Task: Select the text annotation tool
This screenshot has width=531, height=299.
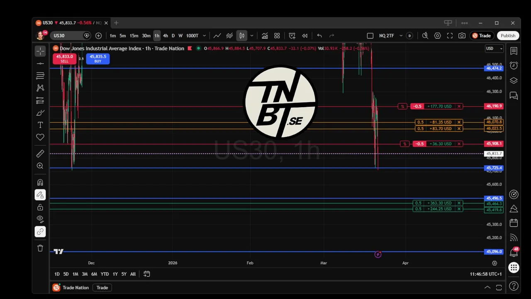Action: pyautogui.click(x=40, y=125)
